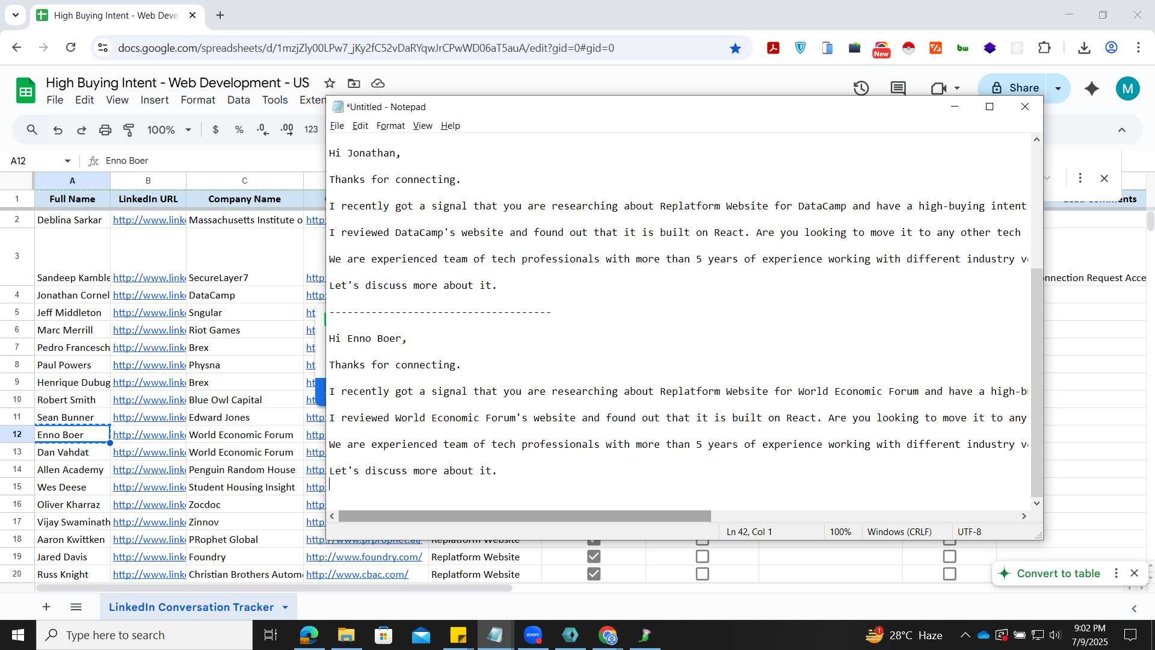Open Sheets Insert menu
The image size is (1155, 650).
point(155,100)
